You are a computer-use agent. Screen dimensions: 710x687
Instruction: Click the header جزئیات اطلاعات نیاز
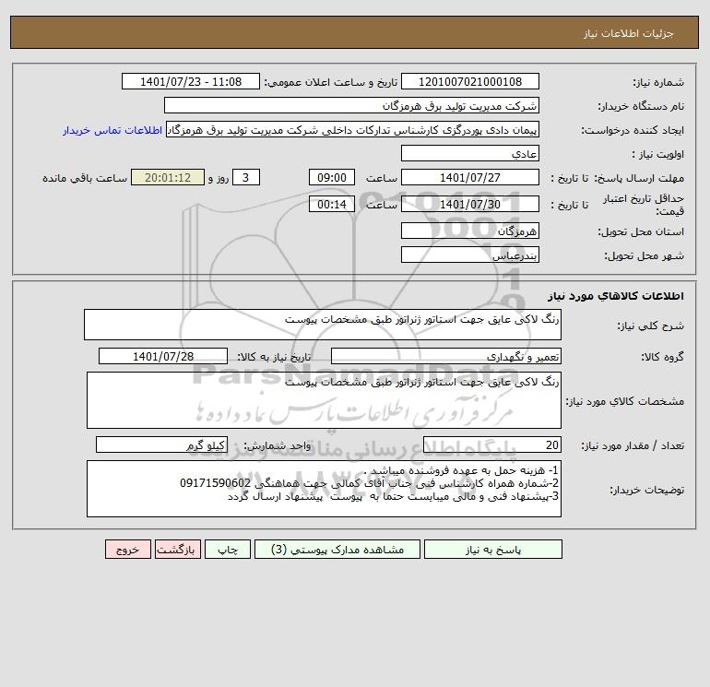pos(629,33)
